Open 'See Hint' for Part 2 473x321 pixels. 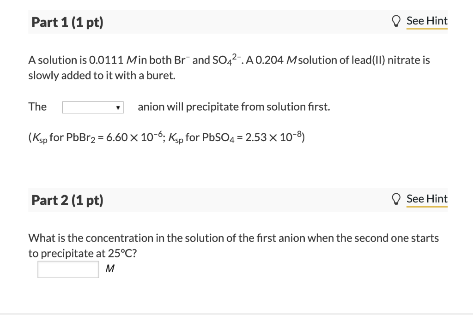tap(426, 199)
